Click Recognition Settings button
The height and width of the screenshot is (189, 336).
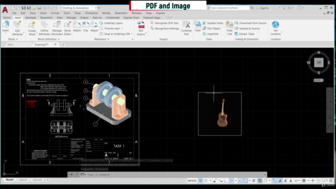click(x=164, y=28)
